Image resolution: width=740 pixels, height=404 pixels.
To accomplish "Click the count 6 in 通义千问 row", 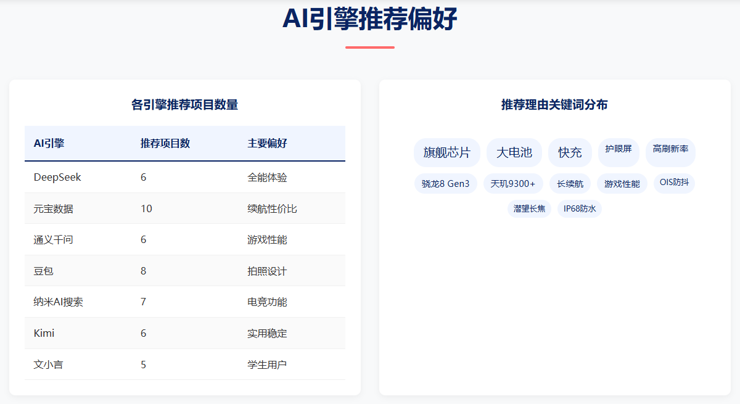I will click(185, 239).
